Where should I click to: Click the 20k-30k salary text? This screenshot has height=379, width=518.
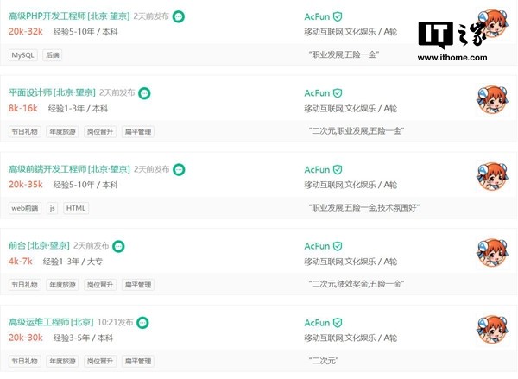click(x=26, y=338)
